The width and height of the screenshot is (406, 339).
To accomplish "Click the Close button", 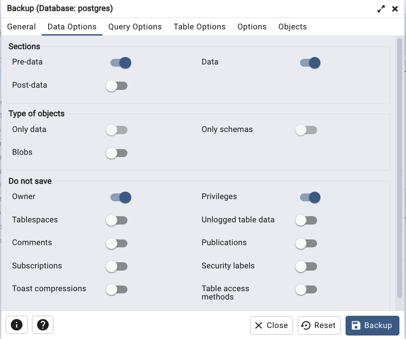I will point(272,325).
